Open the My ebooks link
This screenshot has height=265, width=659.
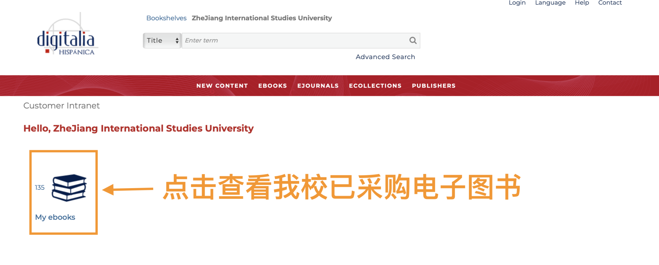pyautogui.click(x=55, y=217)
